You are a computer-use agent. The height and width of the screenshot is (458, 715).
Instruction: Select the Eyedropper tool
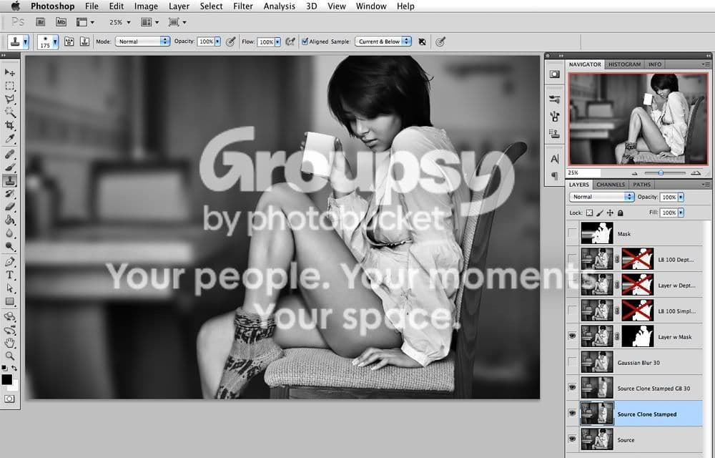coord(9,138)
